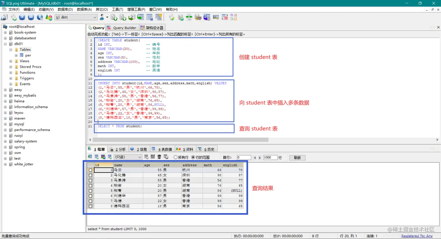This screenshot has width=441, height=239.
Task: Click the copy database green arrow icon
Action: click(x=132, y=17)
